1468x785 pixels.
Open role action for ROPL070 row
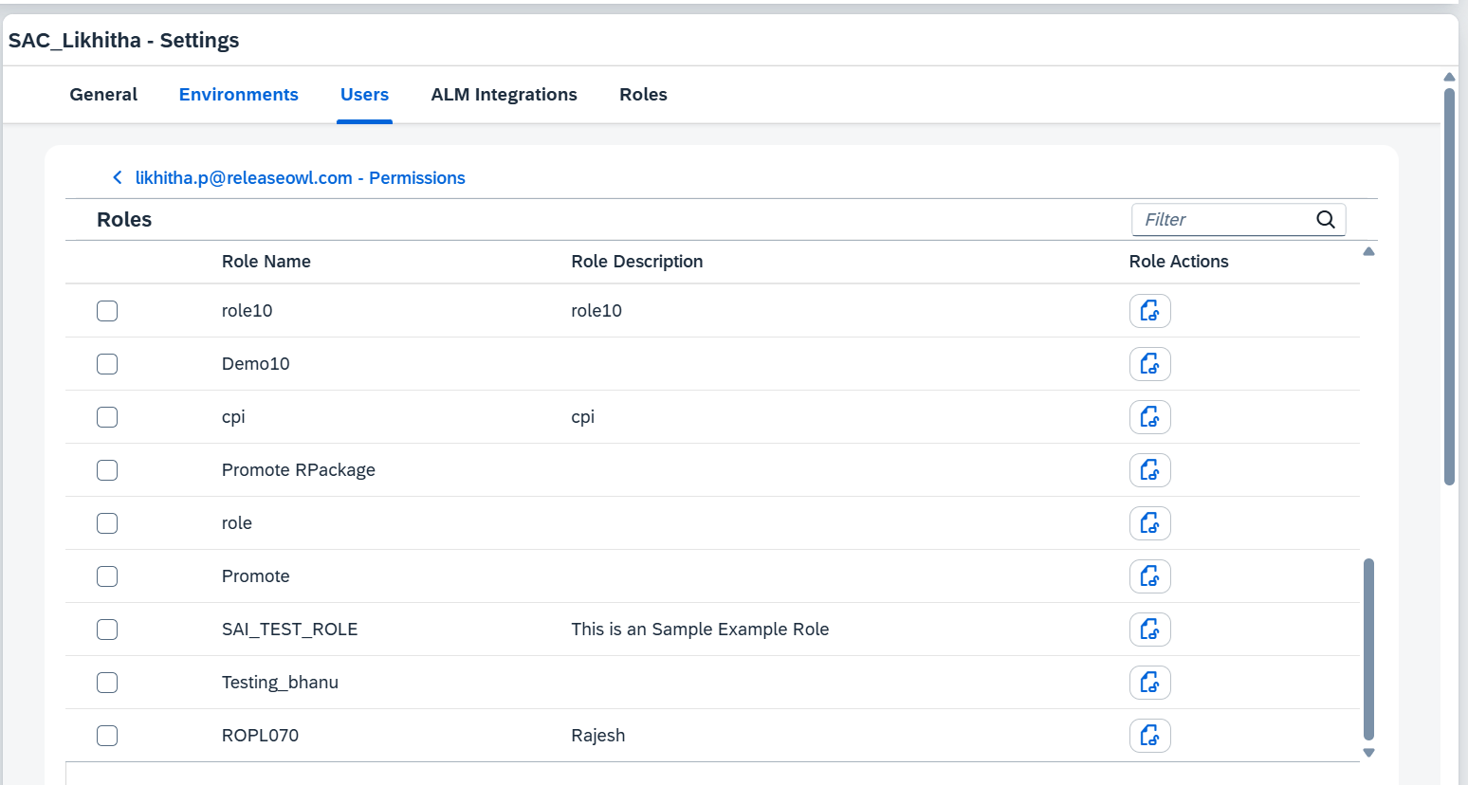click(1149, 736)
